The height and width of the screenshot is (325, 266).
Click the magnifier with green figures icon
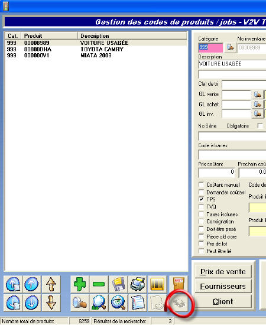point(99,303)
